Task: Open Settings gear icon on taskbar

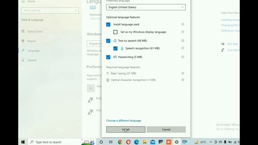Action: pos(177,142)
